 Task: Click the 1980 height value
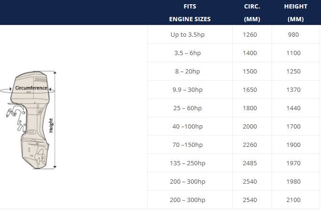click(x=293, y=181)
